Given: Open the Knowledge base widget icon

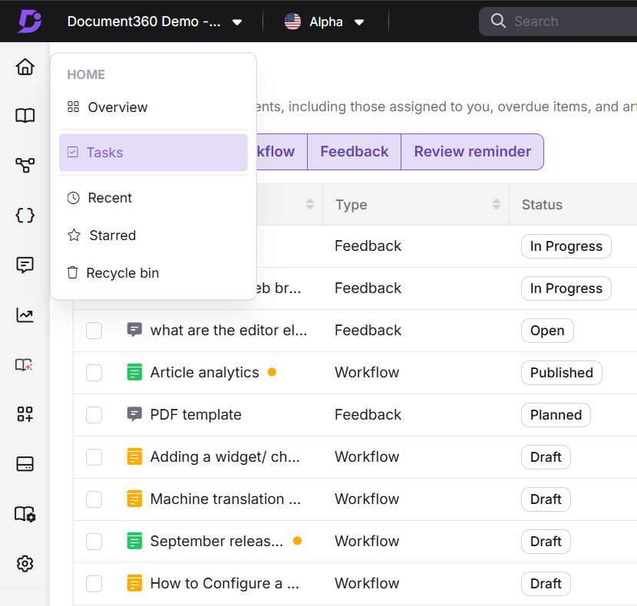Looking at the screenshot, I should click(25, 414).
